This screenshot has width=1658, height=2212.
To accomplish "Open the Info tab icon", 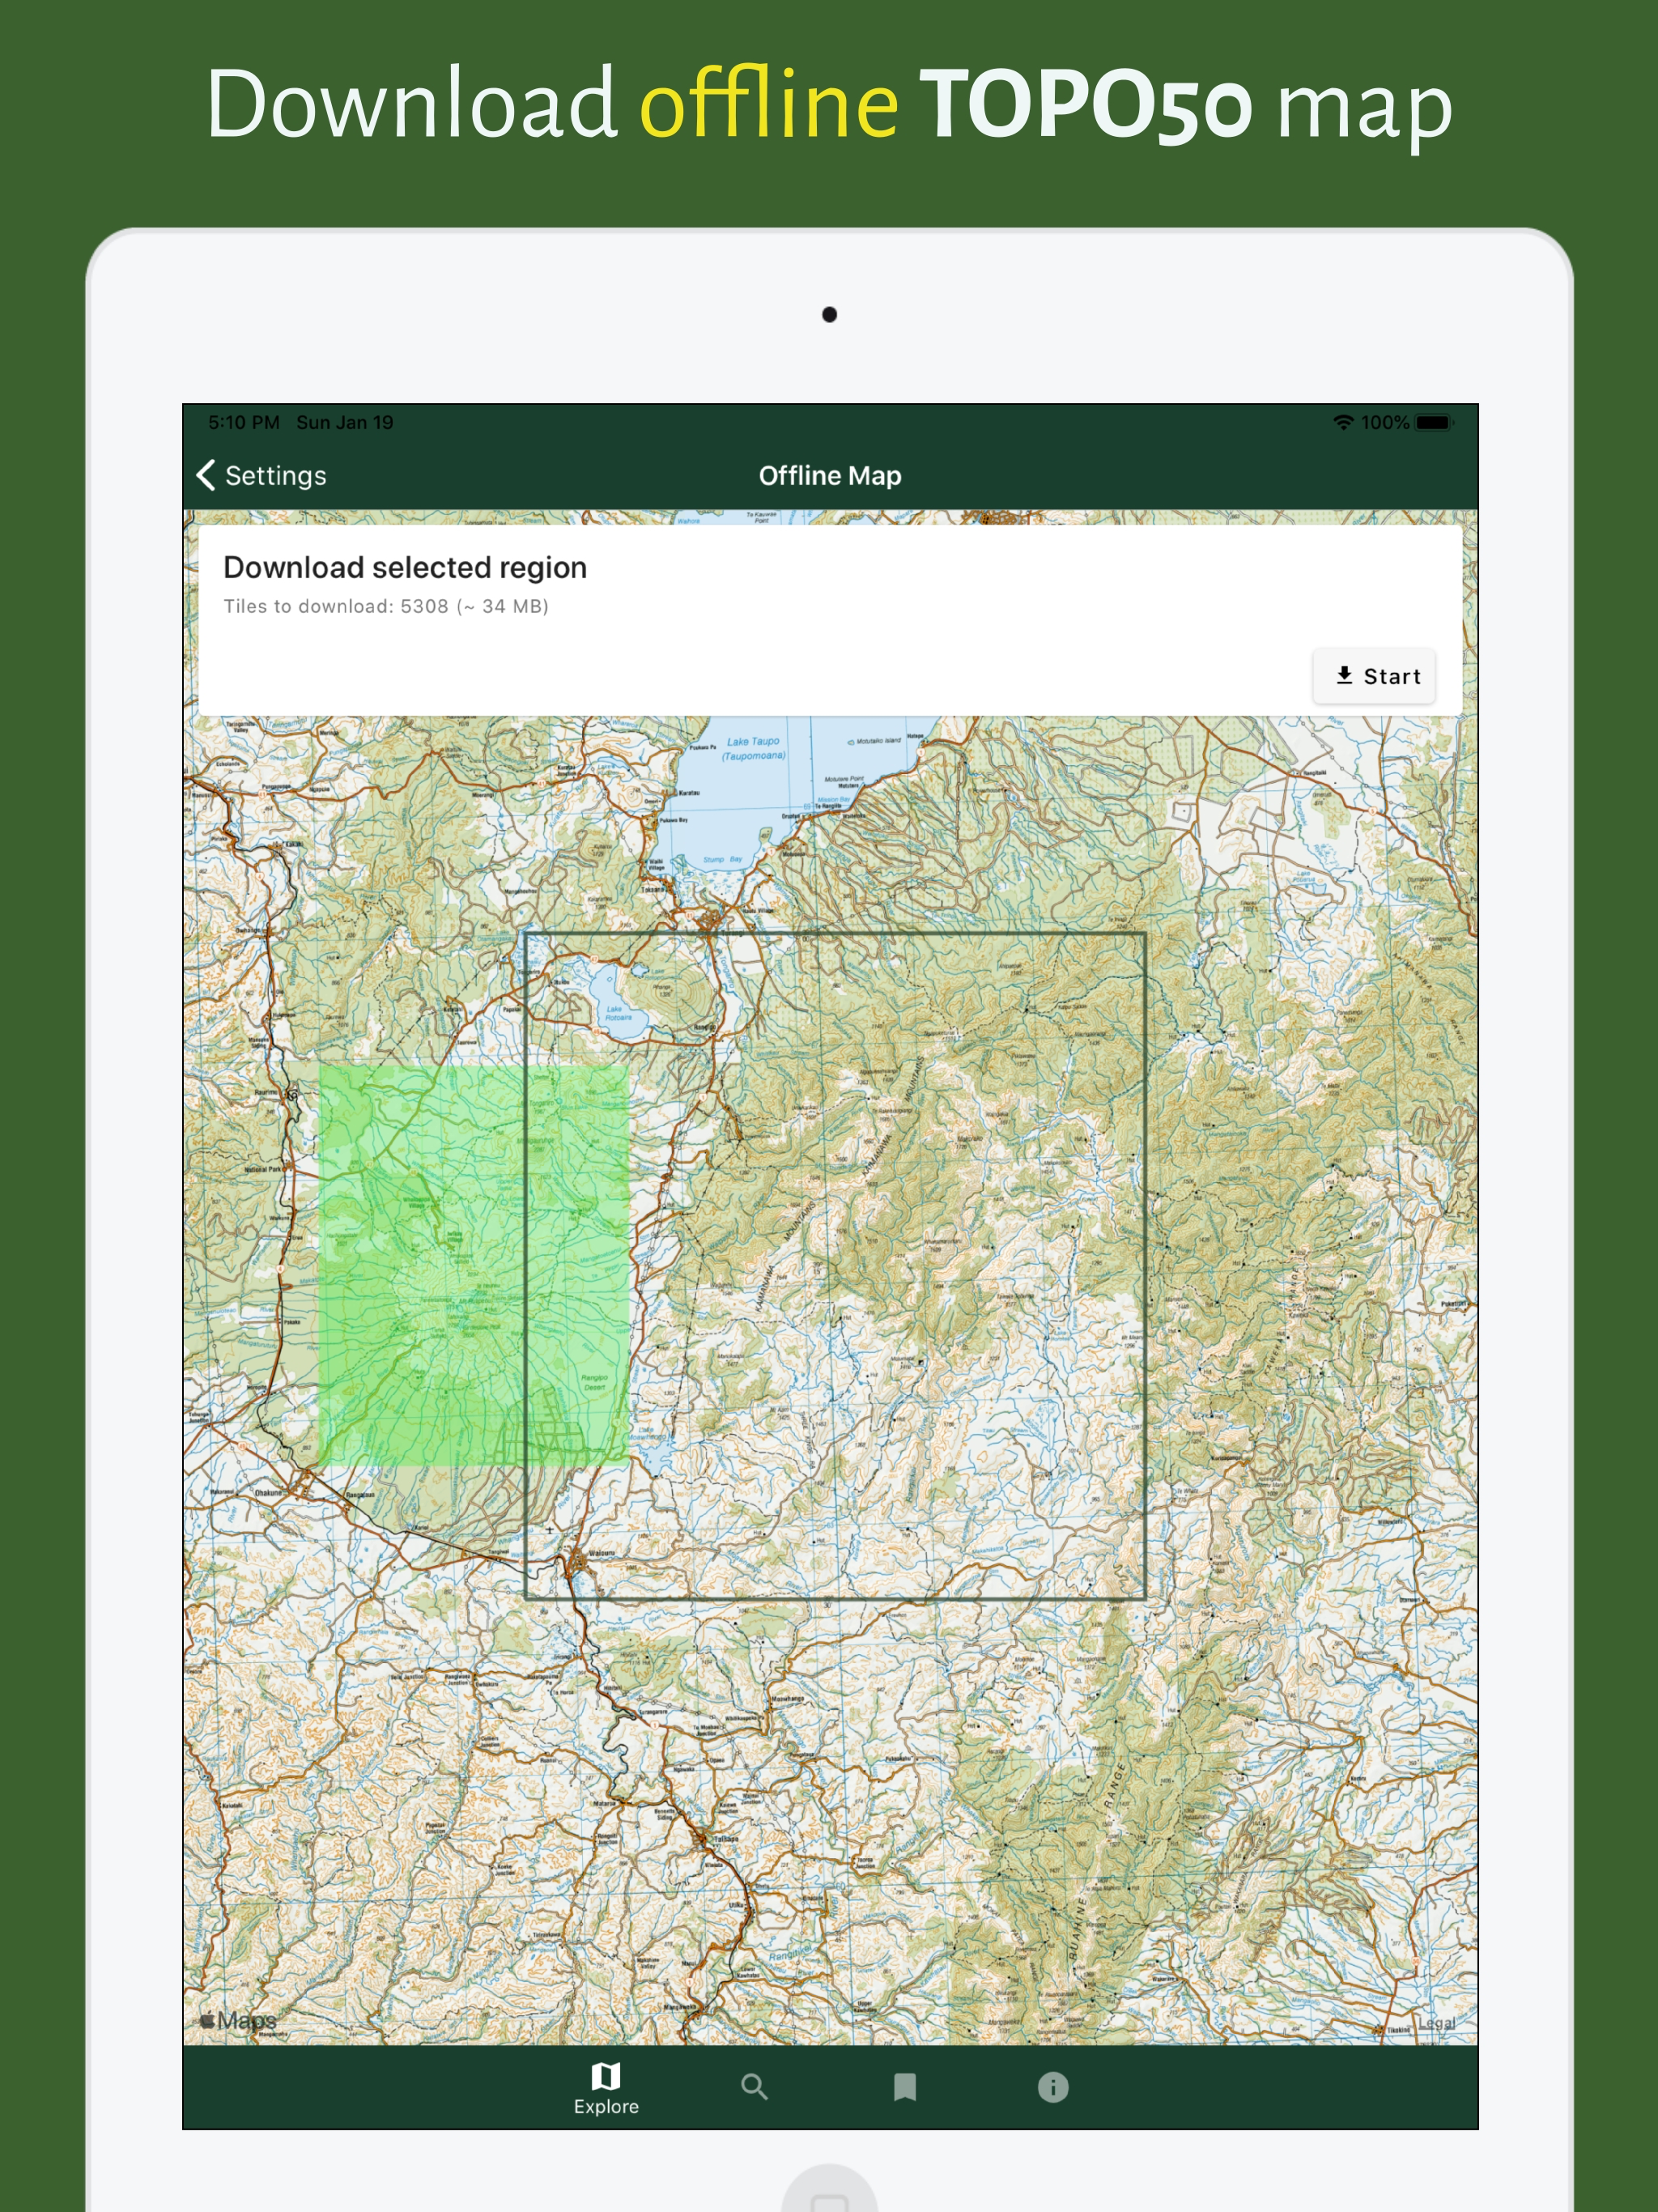I will [x=1052, y=2086].
